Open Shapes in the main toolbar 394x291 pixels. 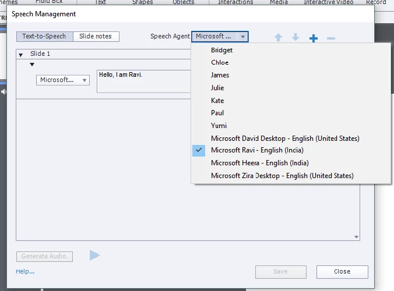click(x=142, y=2)
